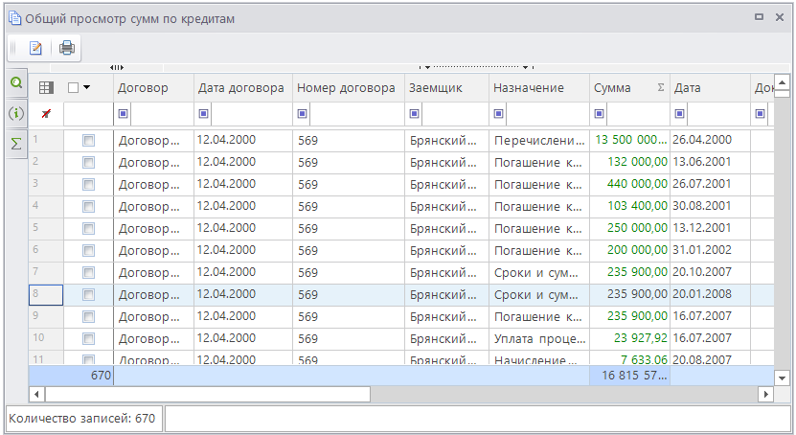Toggle the checkbox in row 8
This screenshot has height=435, width=796.
point(88,294)
